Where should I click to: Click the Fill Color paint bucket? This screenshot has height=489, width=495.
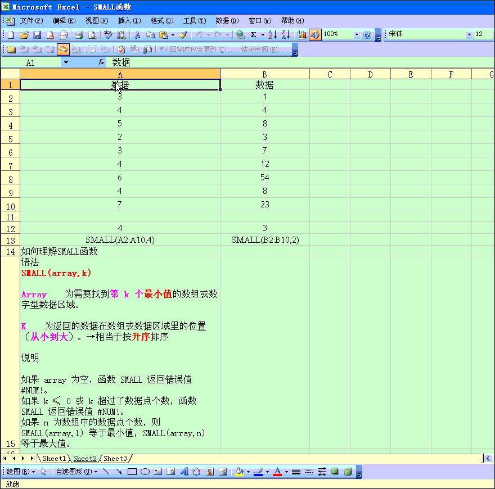[x=239, y=472]
